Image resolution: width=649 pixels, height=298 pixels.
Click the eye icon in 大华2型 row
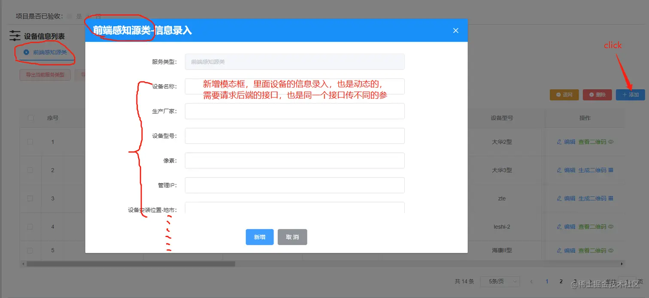coord(611,142)
